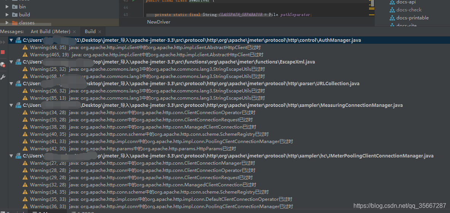Screen dimensions: 450x213
Task: Collapse the JMeterPoolingClientConnectionManager.java warnings node
Action: [11, 156]
